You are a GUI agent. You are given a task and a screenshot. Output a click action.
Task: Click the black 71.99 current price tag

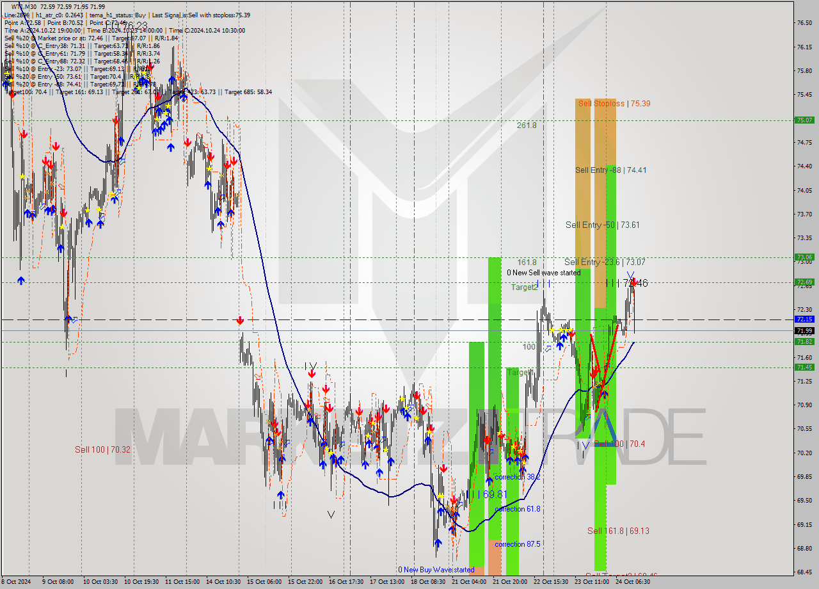pos(804,330)
